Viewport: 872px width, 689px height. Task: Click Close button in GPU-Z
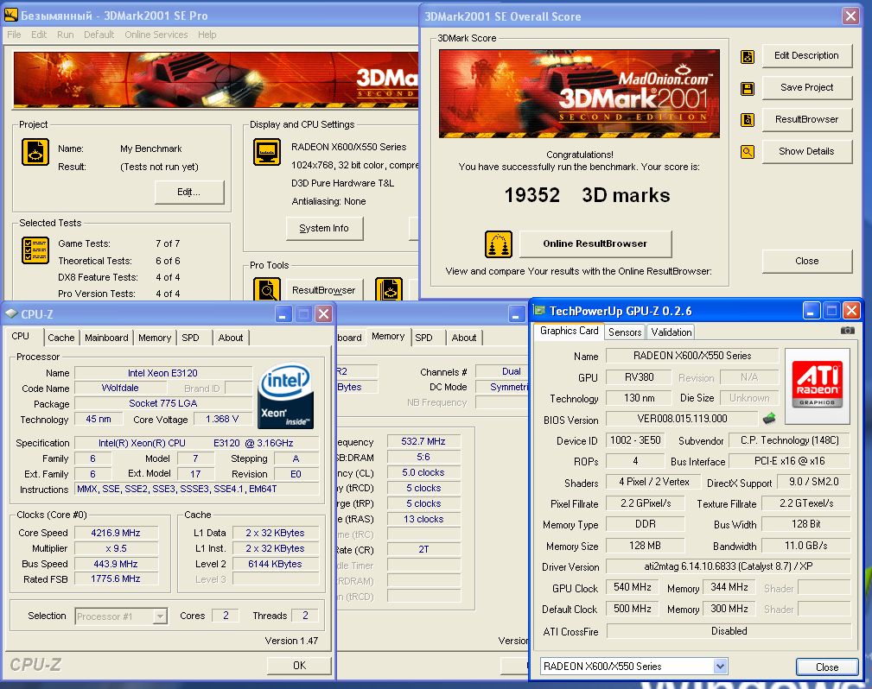coord(827,667)
